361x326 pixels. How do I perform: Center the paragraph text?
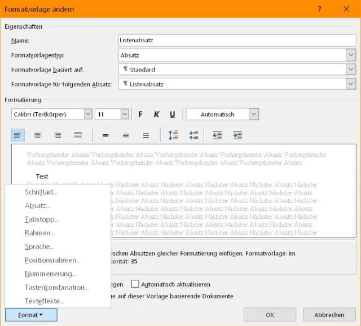point(37,135)
